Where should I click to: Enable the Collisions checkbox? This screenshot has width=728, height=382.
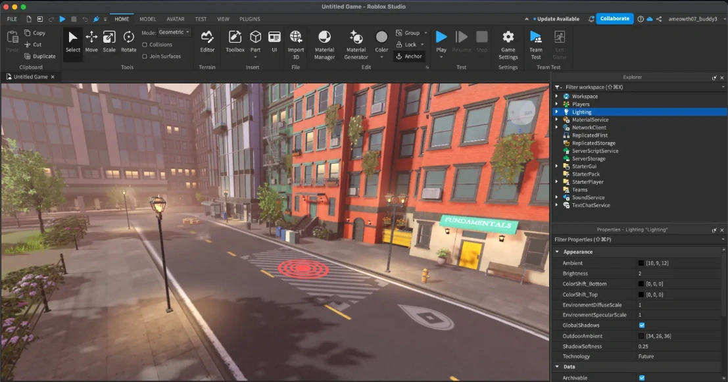(145, 45)
